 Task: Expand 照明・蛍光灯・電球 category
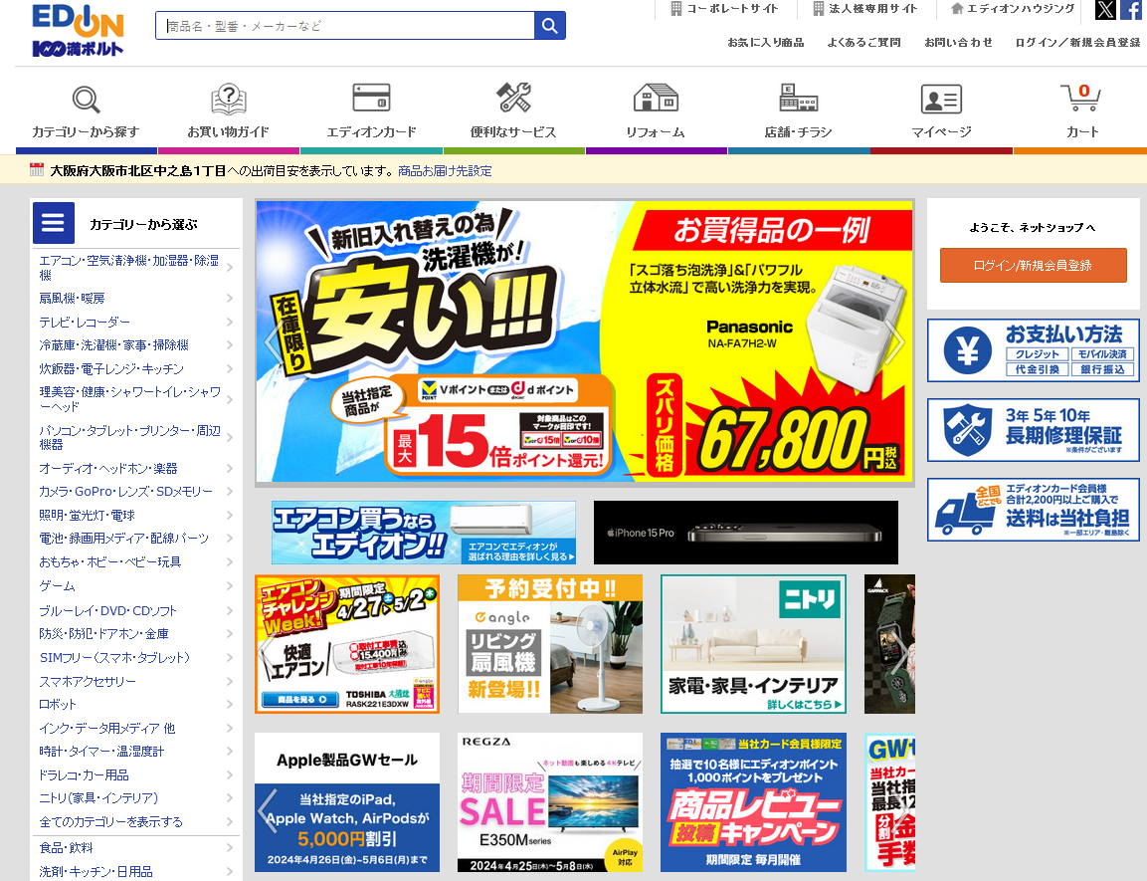pos(136,515)
